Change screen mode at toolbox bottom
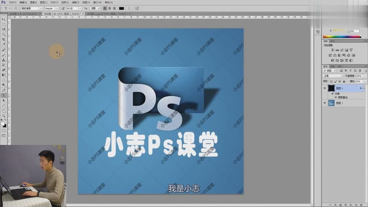The image size is (368, 207). (3, 135)
